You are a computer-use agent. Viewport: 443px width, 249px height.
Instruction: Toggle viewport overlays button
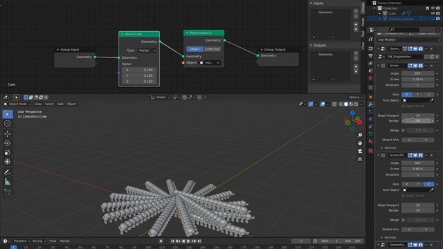point(323,104)
